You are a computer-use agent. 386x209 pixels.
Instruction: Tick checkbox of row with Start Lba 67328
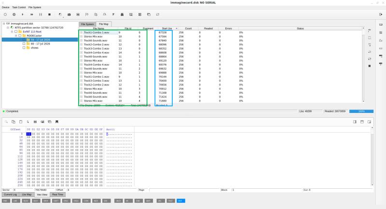[81, 32]
